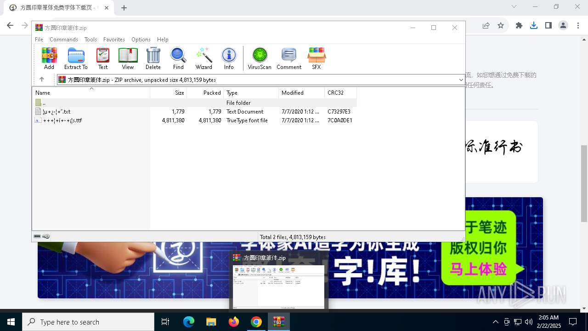The width and height of the screenshot is (588, 331).
Task: Start VirusScan on the archive
Action: [260, 58]
